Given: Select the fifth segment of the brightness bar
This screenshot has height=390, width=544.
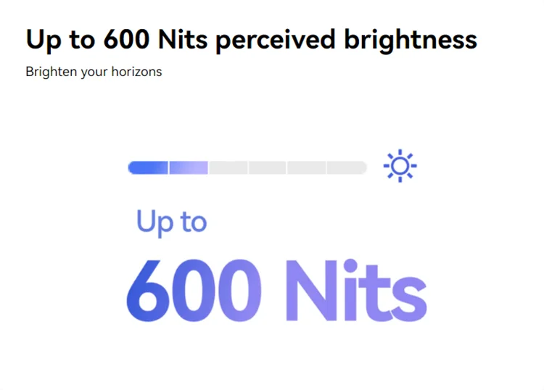Looking at the screenshot, I should [x=307, y=167].
